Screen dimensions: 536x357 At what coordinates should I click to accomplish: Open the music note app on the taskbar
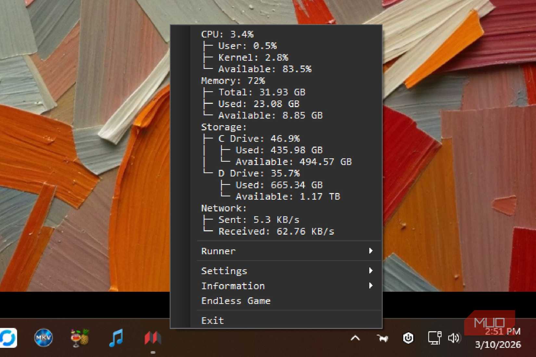point(116,339)
